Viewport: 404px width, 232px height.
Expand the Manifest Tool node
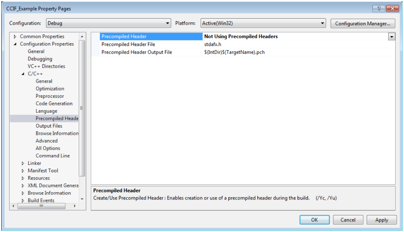tap(23, 171)
